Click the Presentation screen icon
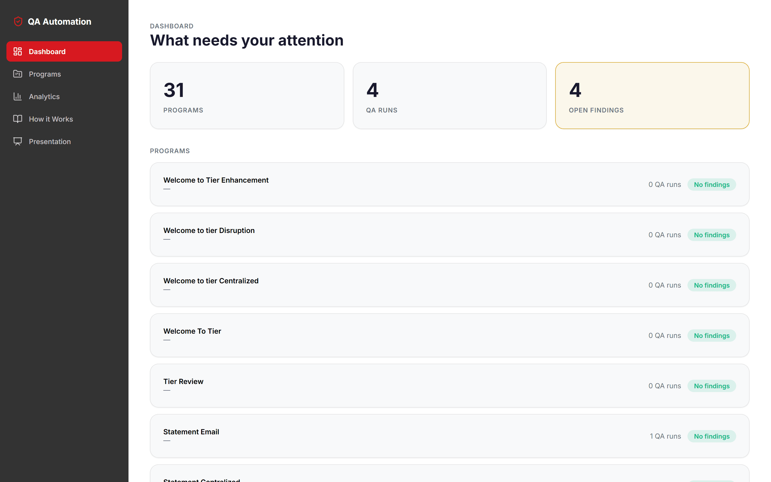This screenshot has height=482, width=771. 17,141
